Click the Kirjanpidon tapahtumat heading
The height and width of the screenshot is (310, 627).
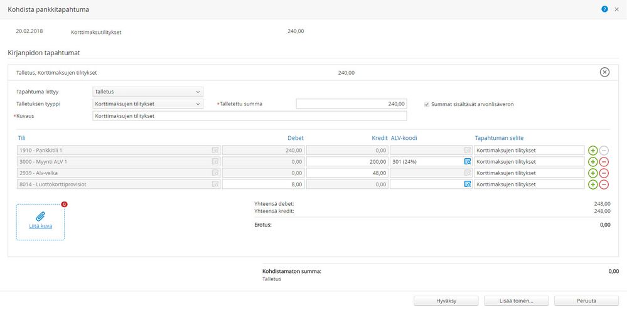(x=45, y=53)
